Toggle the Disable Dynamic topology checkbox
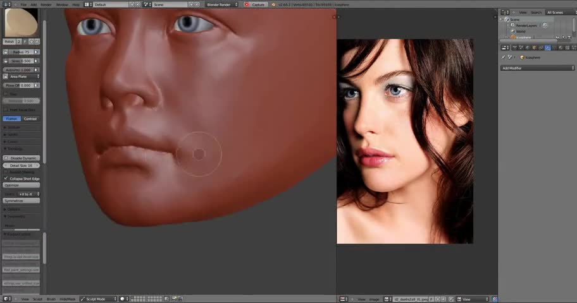 (6, 158)
